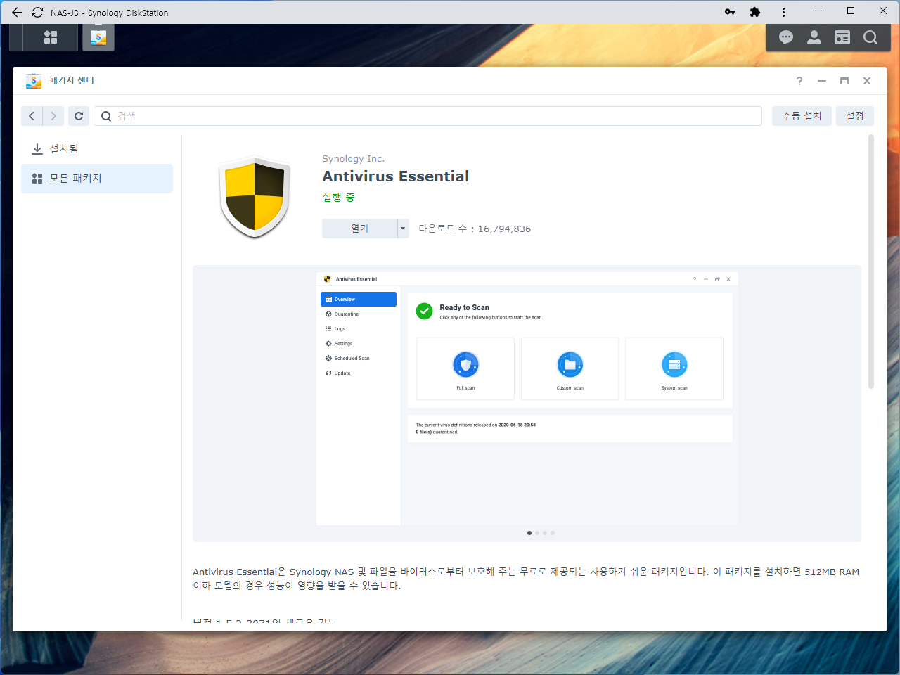Click the Antivirus Essential title heading

point(396,176)
